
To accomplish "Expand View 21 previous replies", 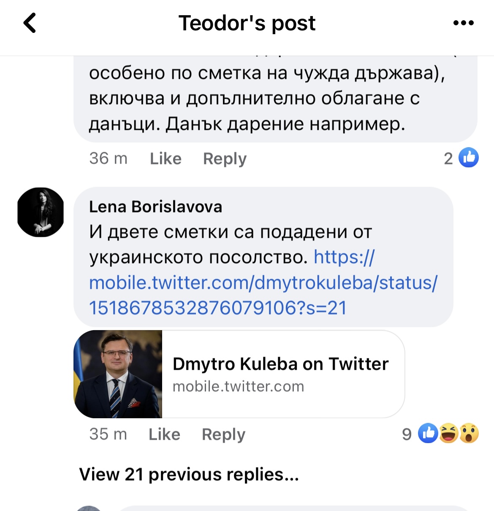I will click(x=189, y=474).
